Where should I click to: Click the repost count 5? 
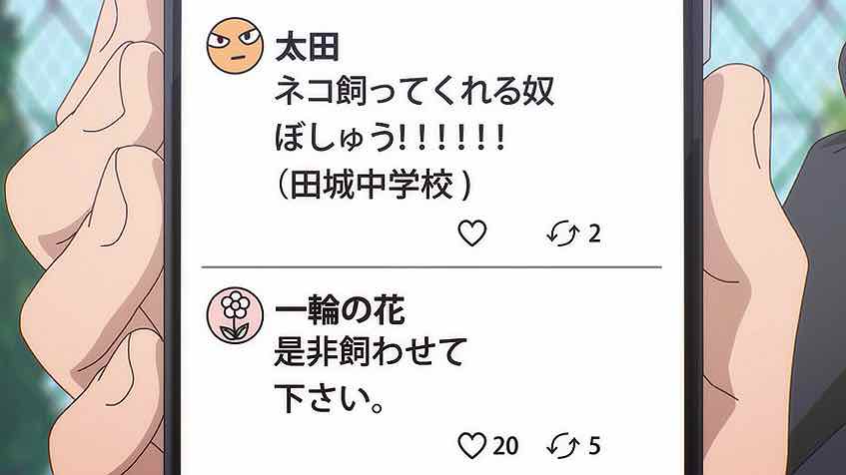tap(594, 446)
